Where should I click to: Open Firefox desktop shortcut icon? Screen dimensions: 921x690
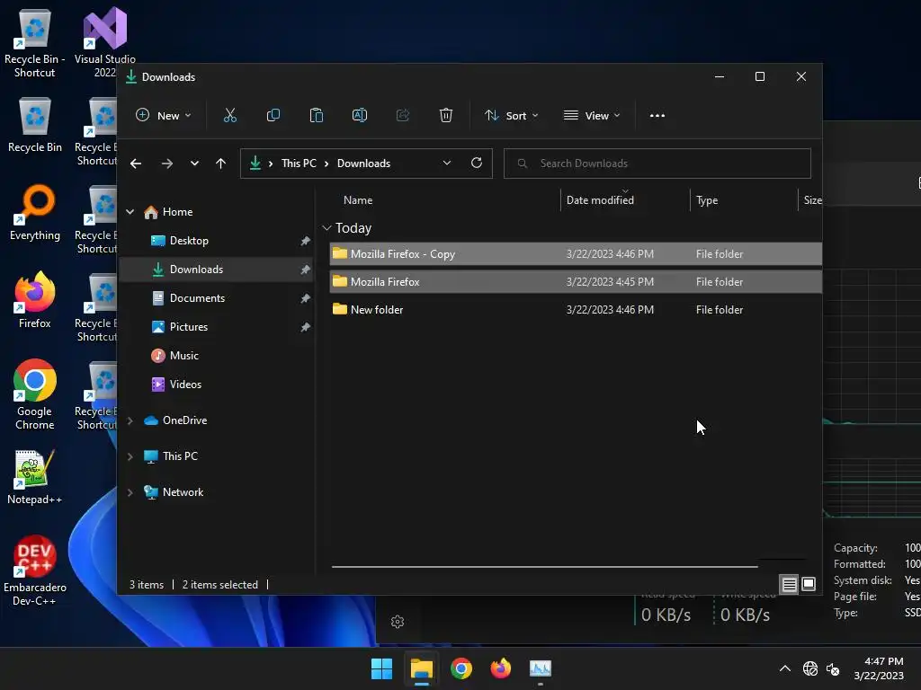click(x=35, y=300)
